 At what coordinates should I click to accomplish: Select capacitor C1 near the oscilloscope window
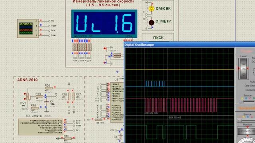tap(121, 136)
